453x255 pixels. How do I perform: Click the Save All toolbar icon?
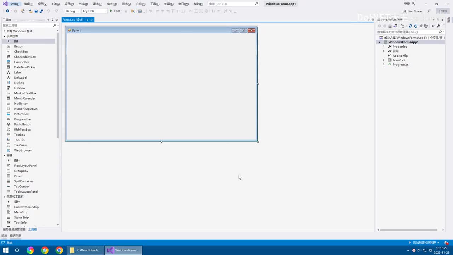(41, 11)
